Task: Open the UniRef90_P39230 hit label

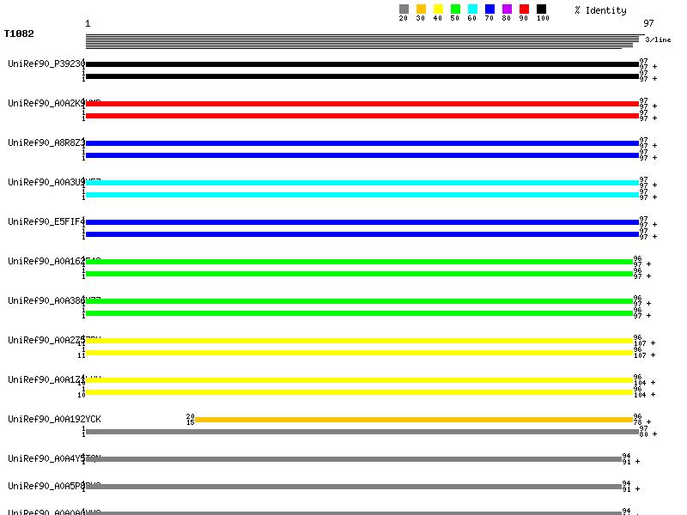Action: (x=46, y=64)
